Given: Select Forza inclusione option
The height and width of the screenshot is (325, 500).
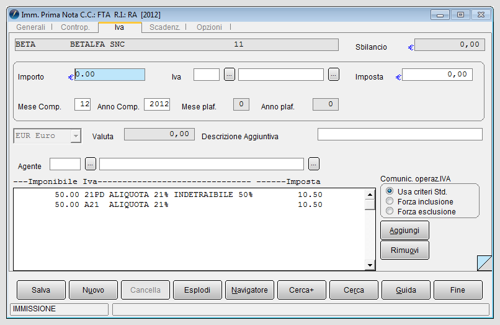Looking at the screenshot, I should click(390, 201).
